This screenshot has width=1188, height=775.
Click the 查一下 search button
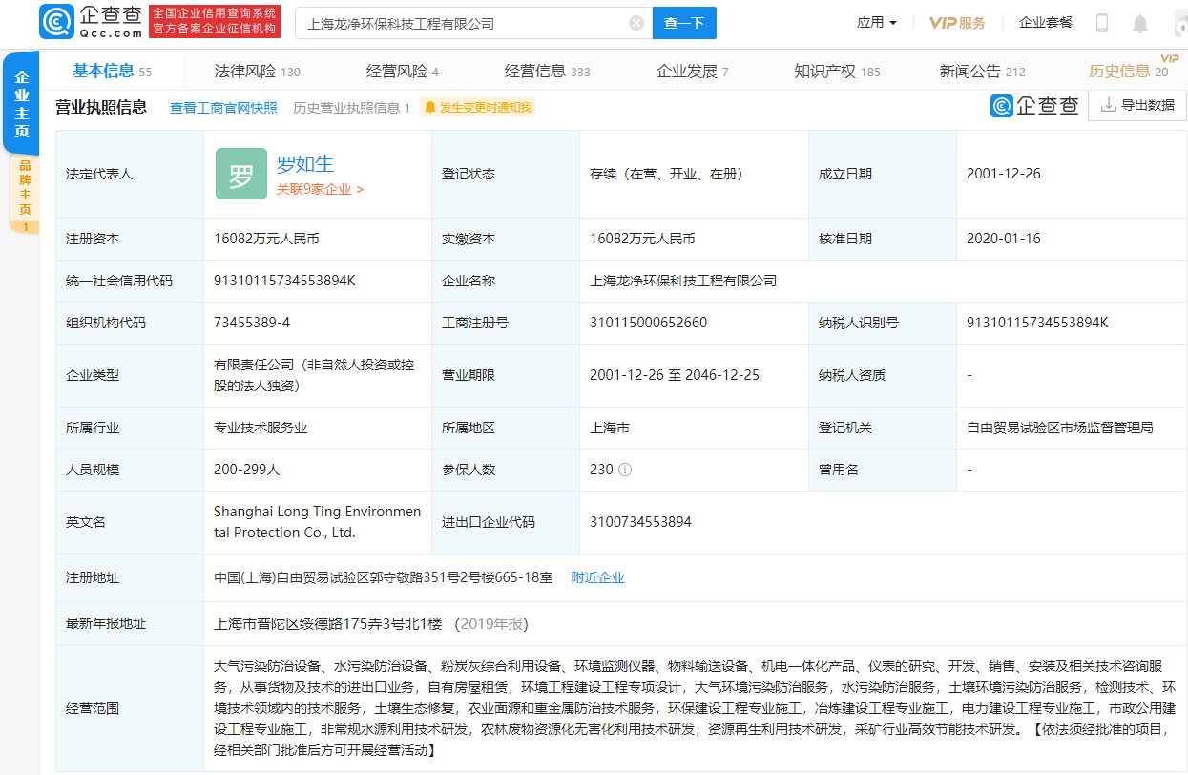[x=684, y=23]
